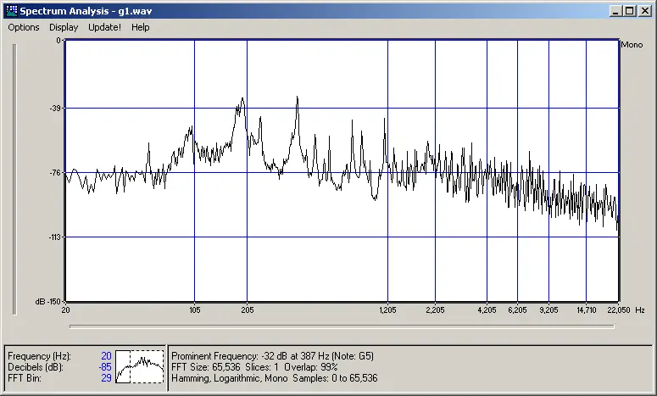Click the 6,205 Hz axis label
Image resolution: width=657 pixels, height=396 pixels.
pos(517,310)
